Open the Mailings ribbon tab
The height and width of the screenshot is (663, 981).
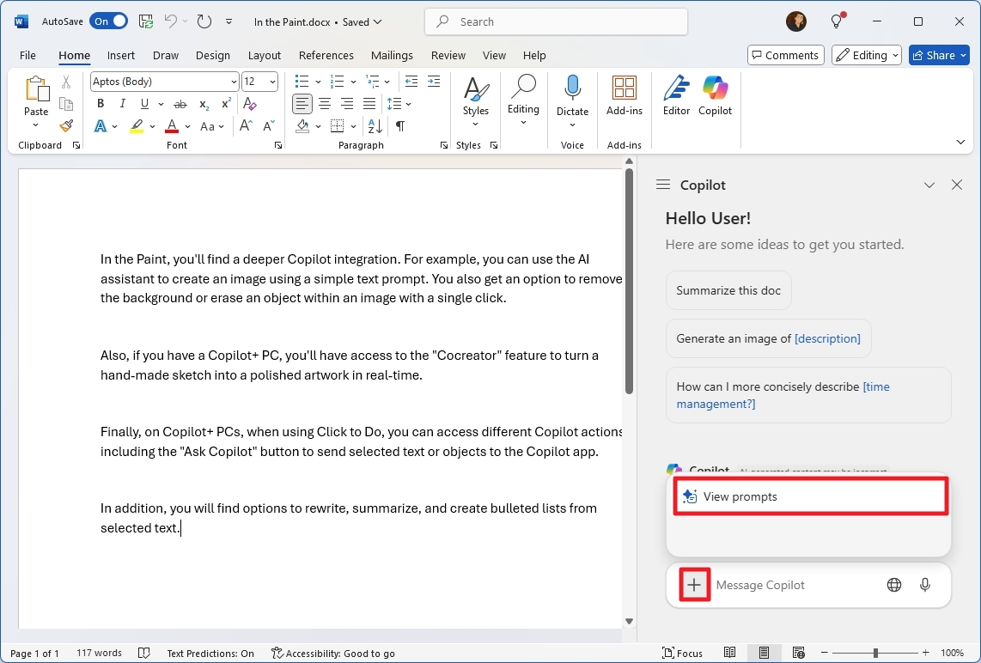coord(392,55)
